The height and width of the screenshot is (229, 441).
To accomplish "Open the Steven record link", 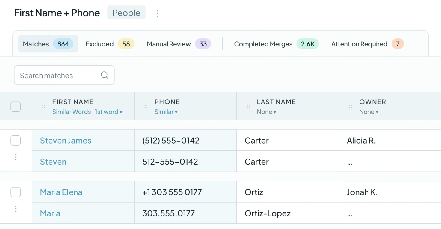I will [53, 162].
